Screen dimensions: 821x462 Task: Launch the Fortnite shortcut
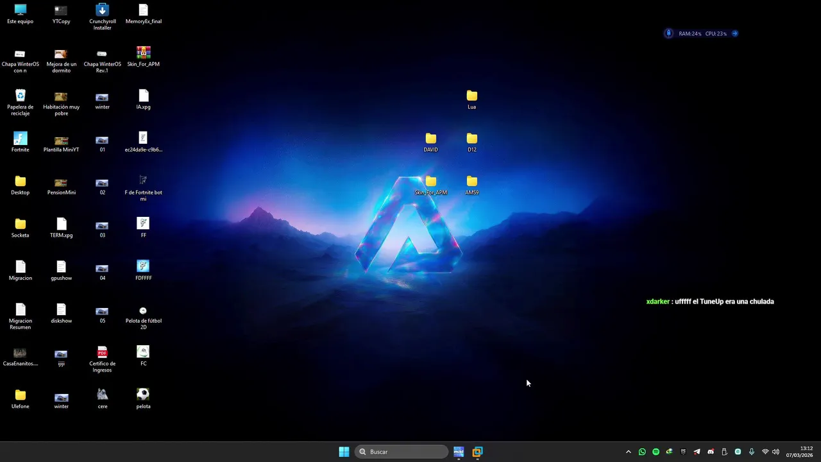21,142
